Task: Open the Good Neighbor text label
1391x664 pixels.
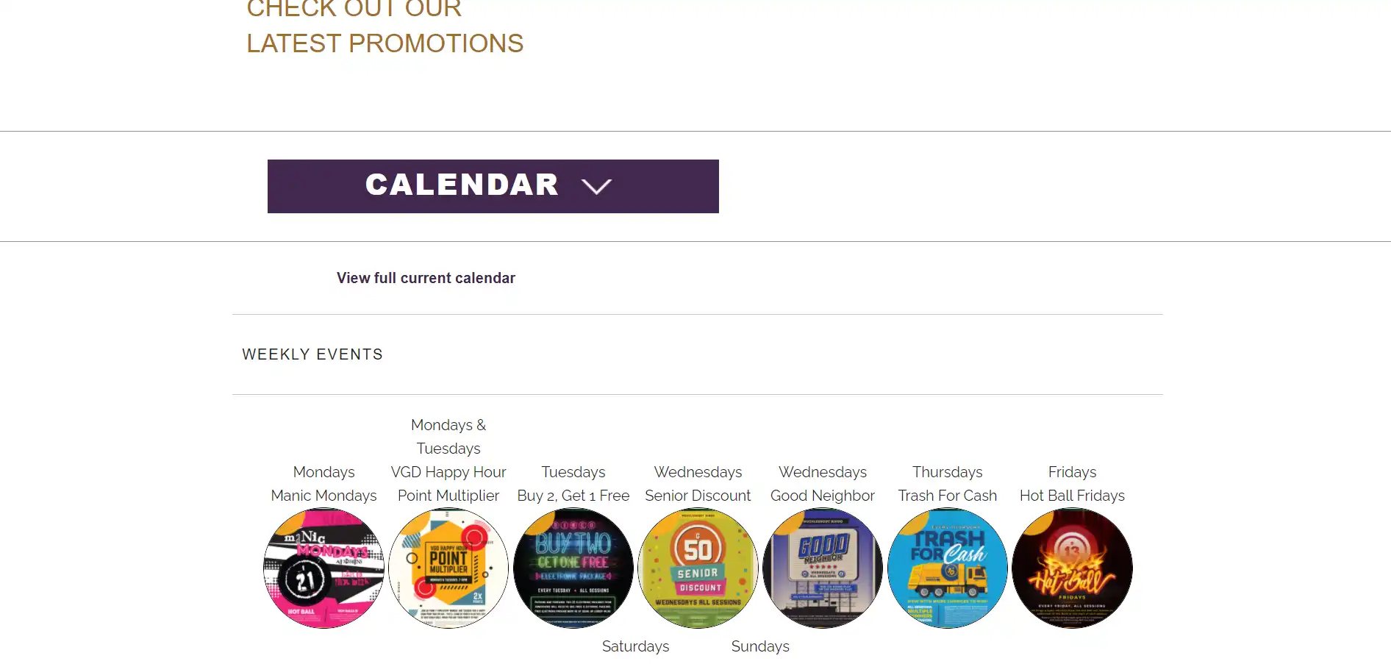Action: click(823, 496)
